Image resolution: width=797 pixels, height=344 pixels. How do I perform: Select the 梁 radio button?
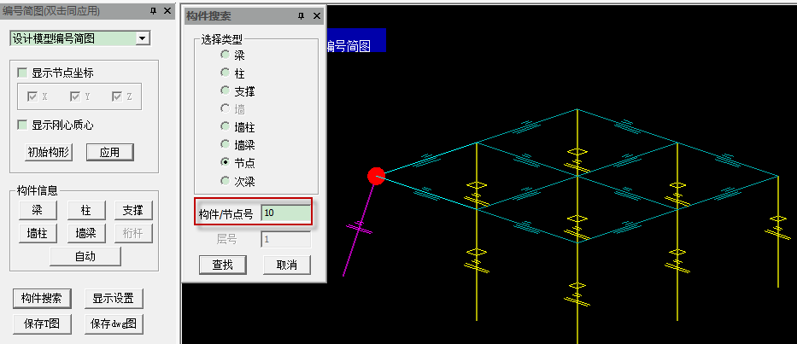pos(225,55)
